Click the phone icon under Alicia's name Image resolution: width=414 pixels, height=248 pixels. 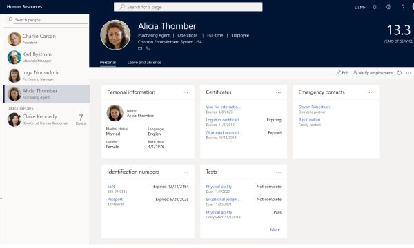(148, 48)
